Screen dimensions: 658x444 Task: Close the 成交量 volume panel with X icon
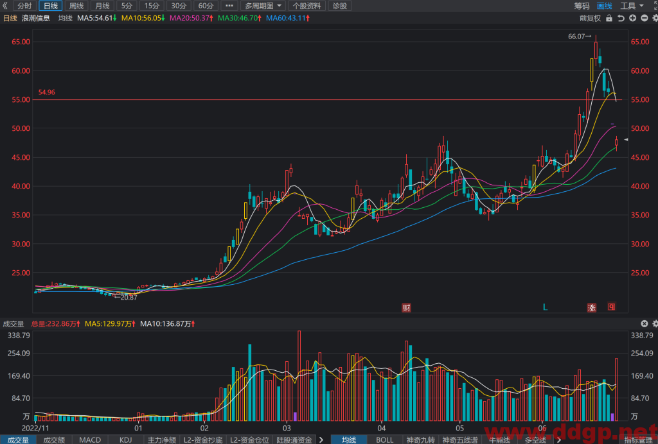pyautogui.click(x=644, y=323)
